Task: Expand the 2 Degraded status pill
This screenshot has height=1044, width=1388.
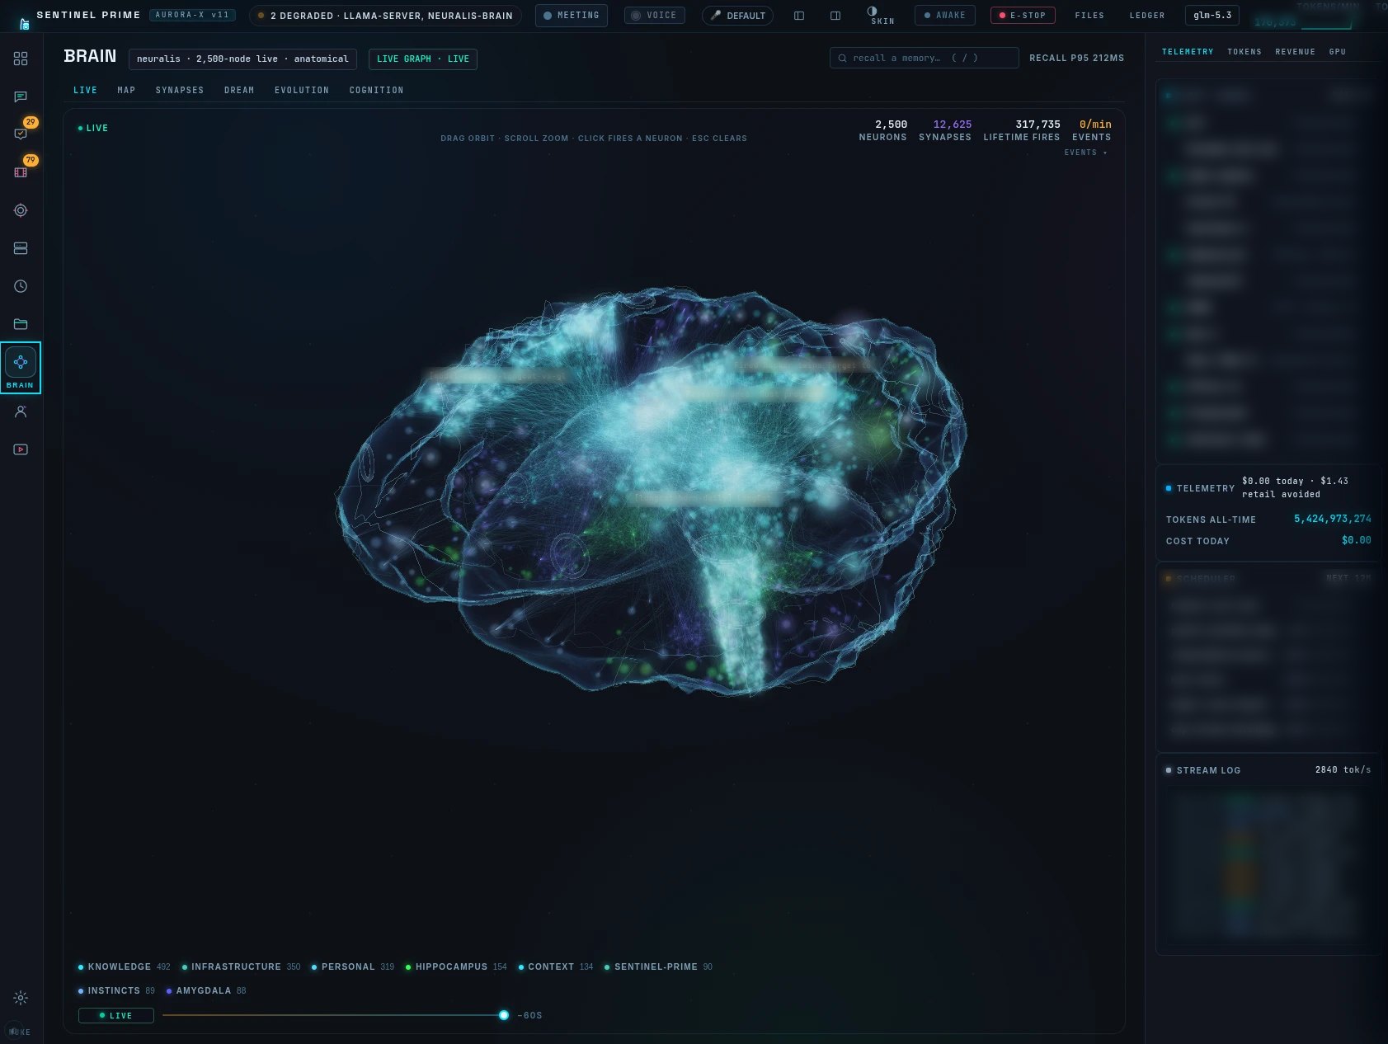Action: tap(385, 16)
